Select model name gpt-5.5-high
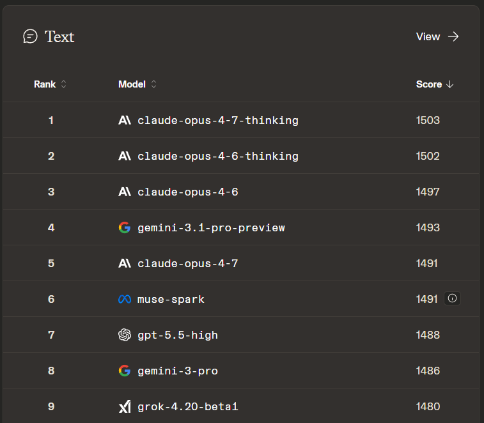Viewport: 484px width, 423px height. tap(178, 335)
